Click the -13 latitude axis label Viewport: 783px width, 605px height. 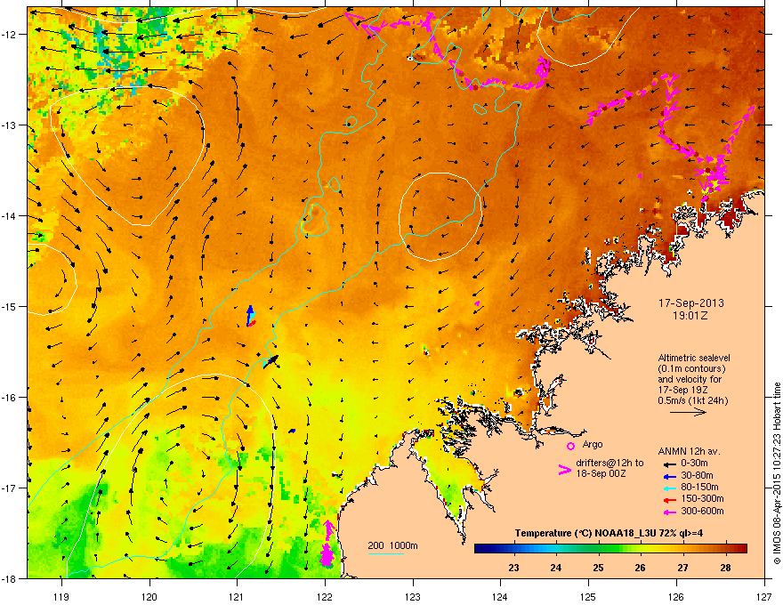click(x=10, y=125)
